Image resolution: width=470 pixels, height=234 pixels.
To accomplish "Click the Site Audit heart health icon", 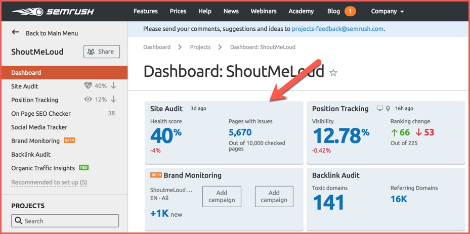I will pos(88,86).
